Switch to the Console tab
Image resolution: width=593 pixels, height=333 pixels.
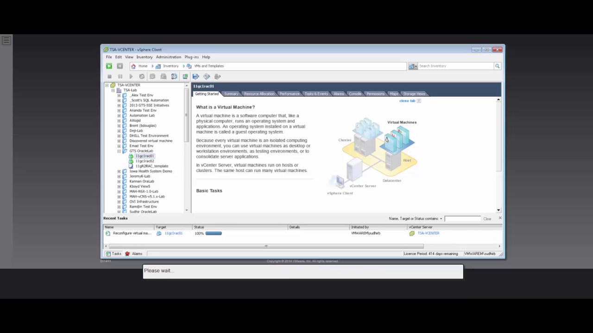point(355,94)
